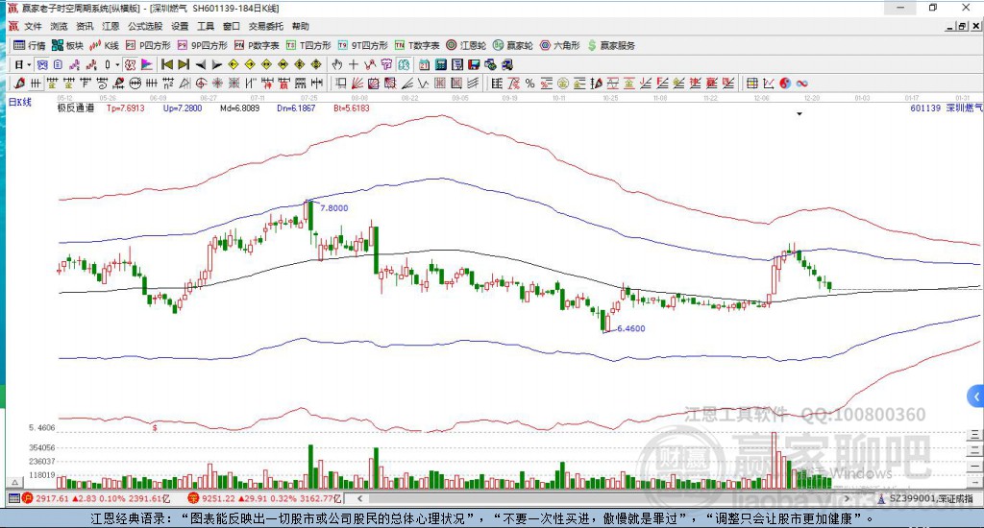
Task: Click the yin-yang symbol icon
Action: tap(785, 84)
